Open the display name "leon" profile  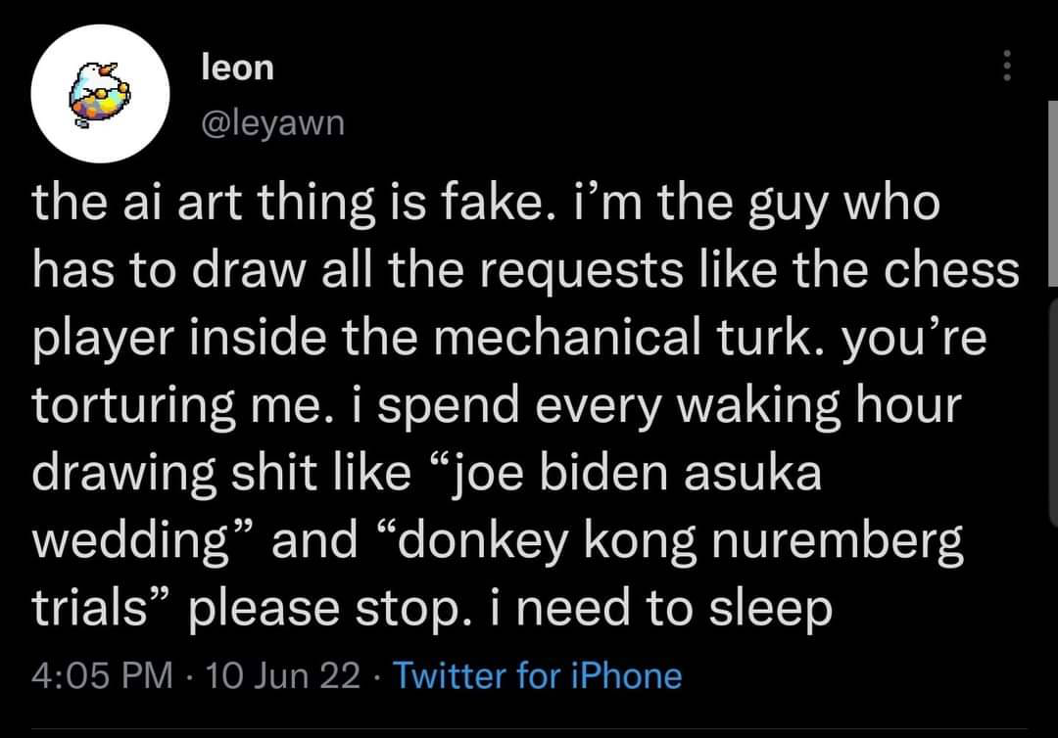pos(236,68)
